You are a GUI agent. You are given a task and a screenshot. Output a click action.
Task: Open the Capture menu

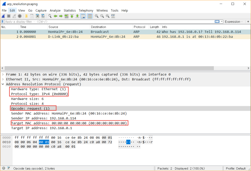pos(41,10)
